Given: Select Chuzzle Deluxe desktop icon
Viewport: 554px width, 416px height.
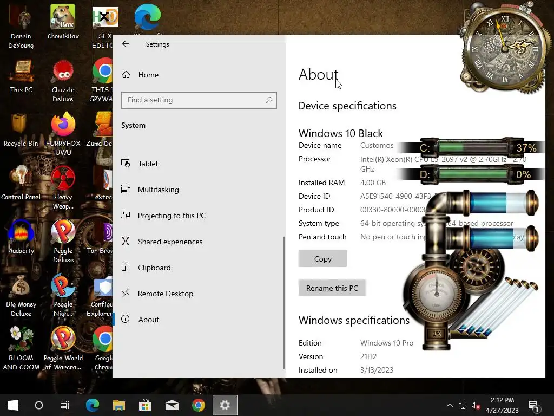Looking at the screenshot, I should click(63, 81).
